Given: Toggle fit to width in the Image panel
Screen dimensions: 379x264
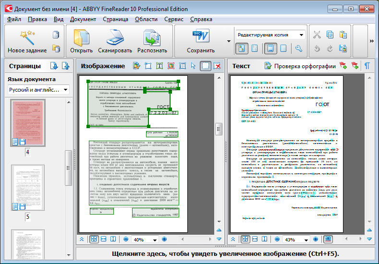Looking at the screenshot, I should [103, 239].
